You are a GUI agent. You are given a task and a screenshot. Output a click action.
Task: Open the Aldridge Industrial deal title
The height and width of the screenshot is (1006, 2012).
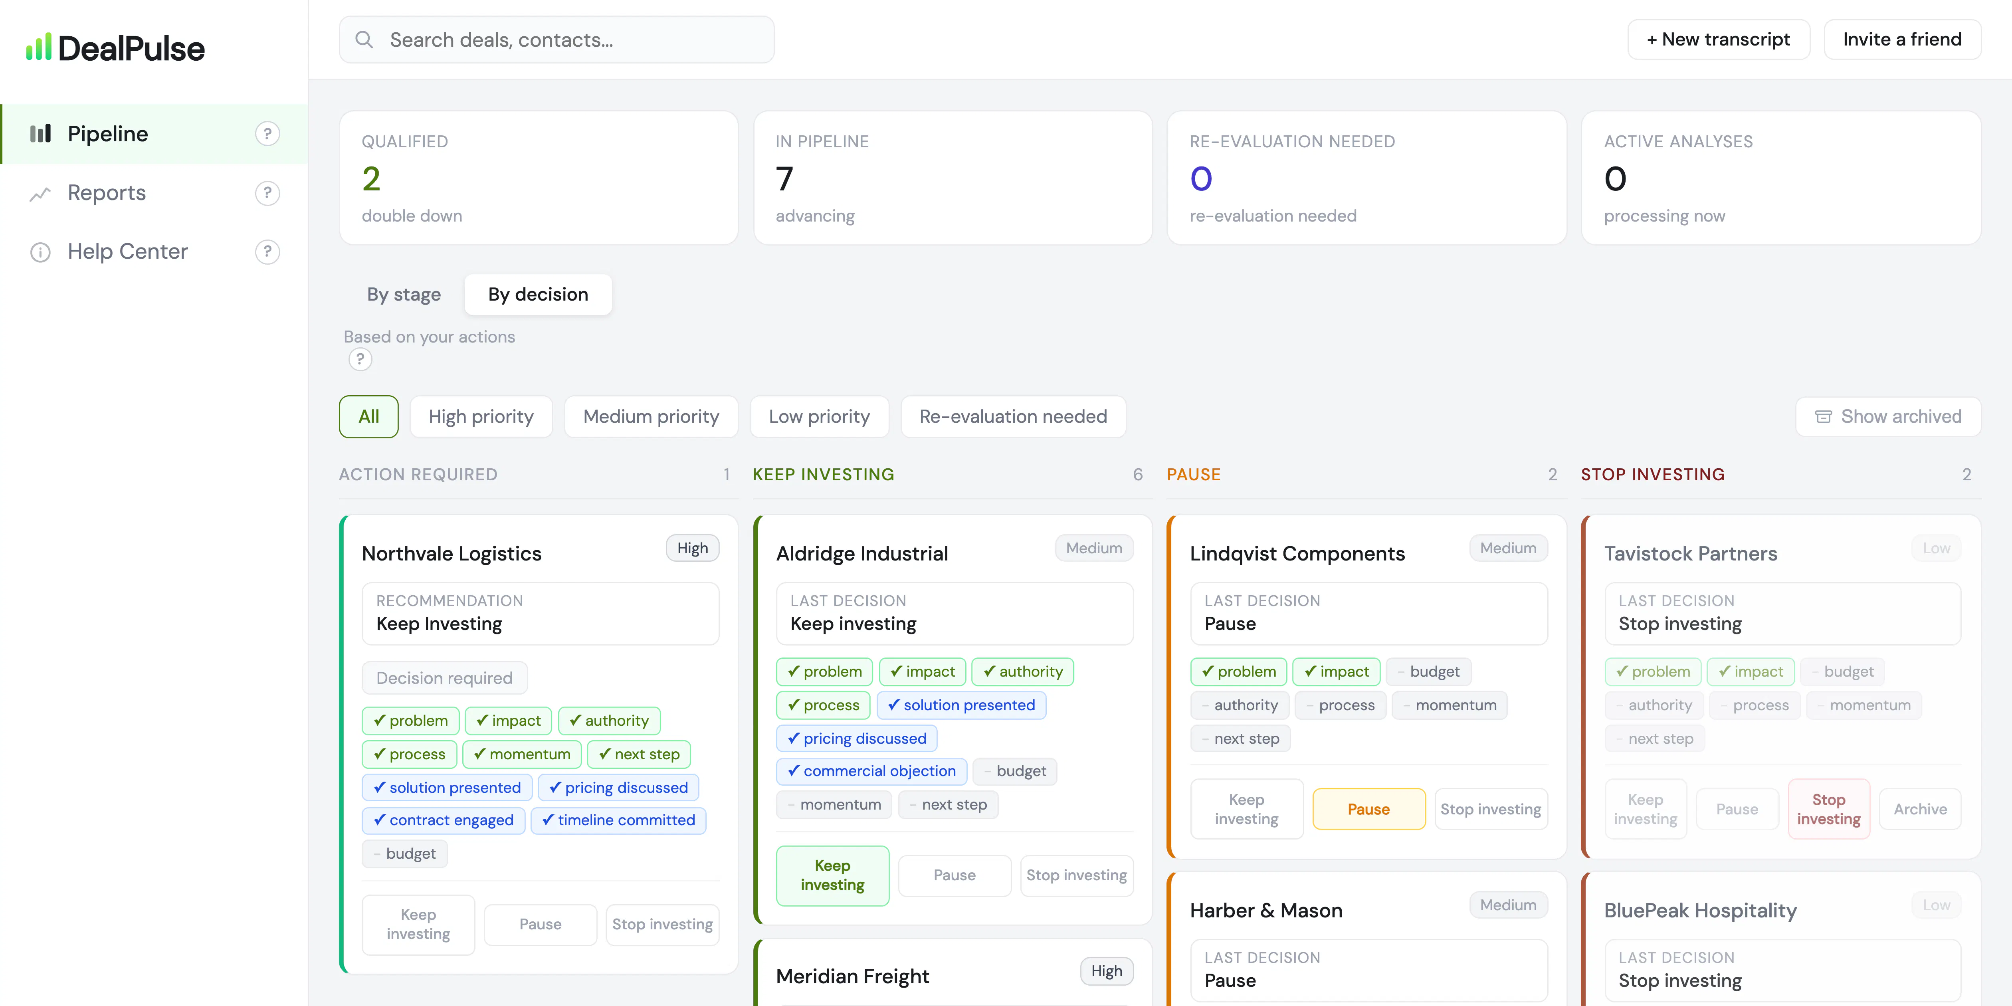click(x=861, y=554)
